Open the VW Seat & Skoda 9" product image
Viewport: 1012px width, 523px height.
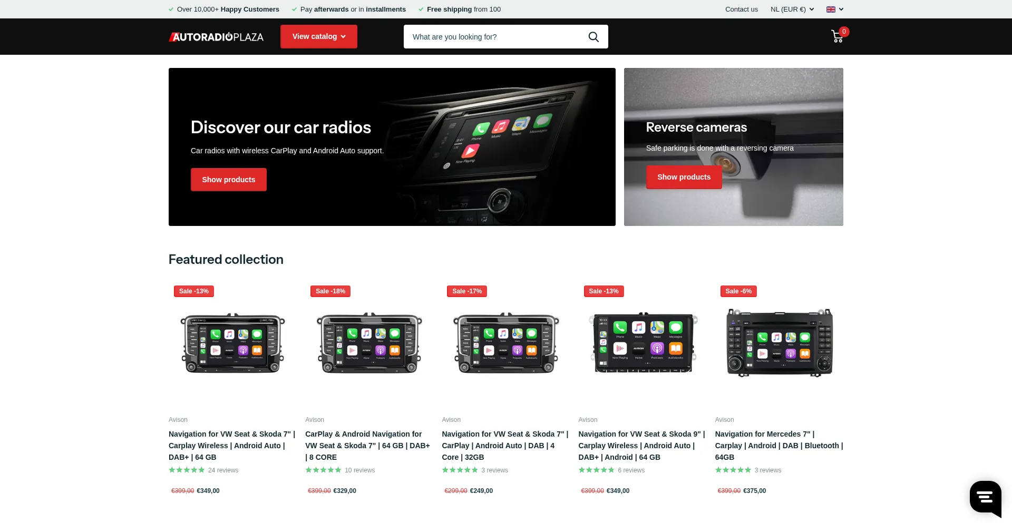[643, 343]
